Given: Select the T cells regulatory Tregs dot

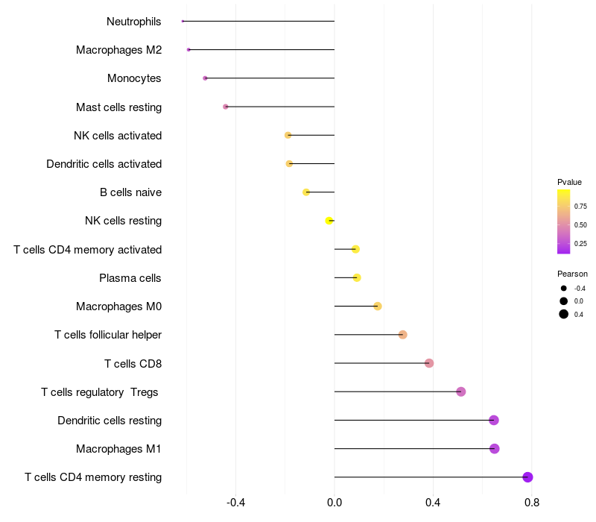Looking at the screenshot, I should 461,391.
